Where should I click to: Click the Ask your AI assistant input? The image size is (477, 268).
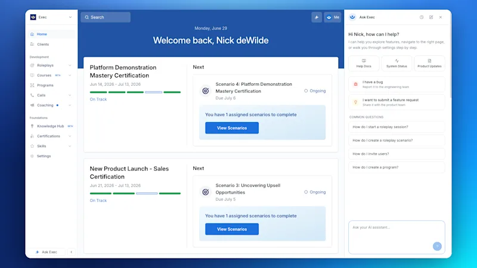point(397,237)
